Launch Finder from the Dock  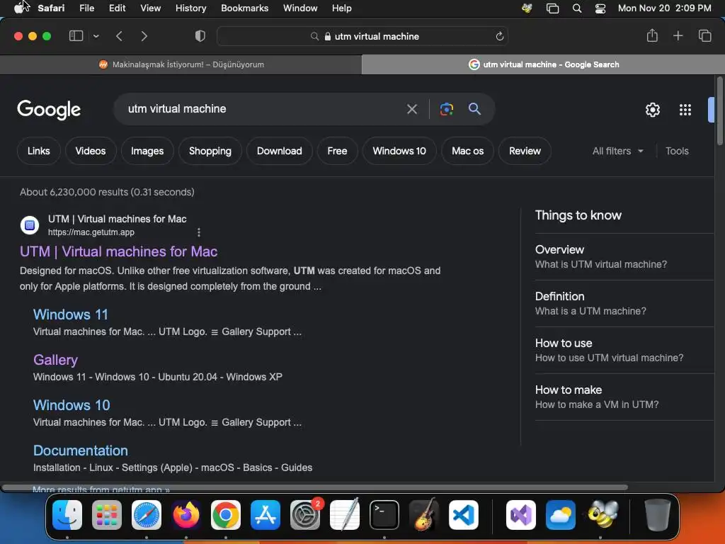tap(67, 514)
